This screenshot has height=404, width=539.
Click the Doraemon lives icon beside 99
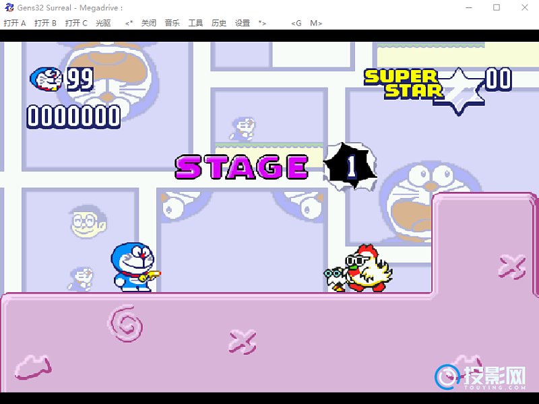pyautogui.click(x=46, y=79)
